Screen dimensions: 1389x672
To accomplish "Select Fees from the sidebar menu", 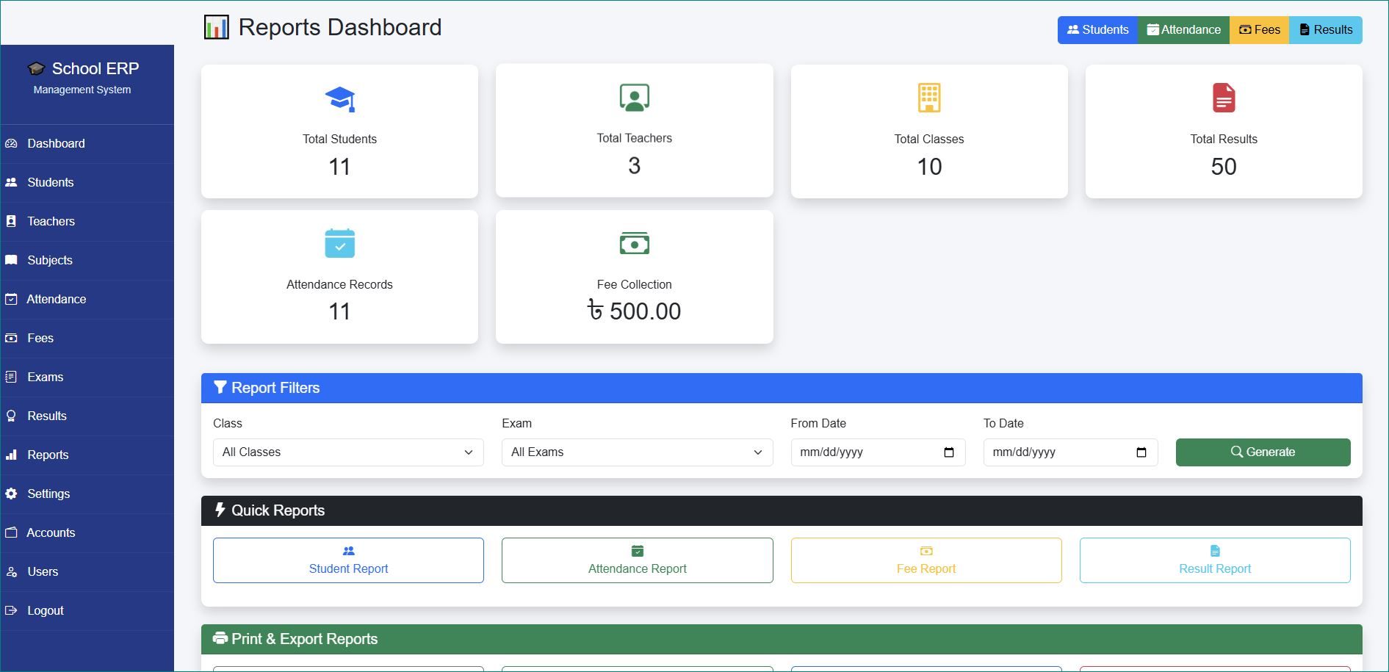I will 87,338.
